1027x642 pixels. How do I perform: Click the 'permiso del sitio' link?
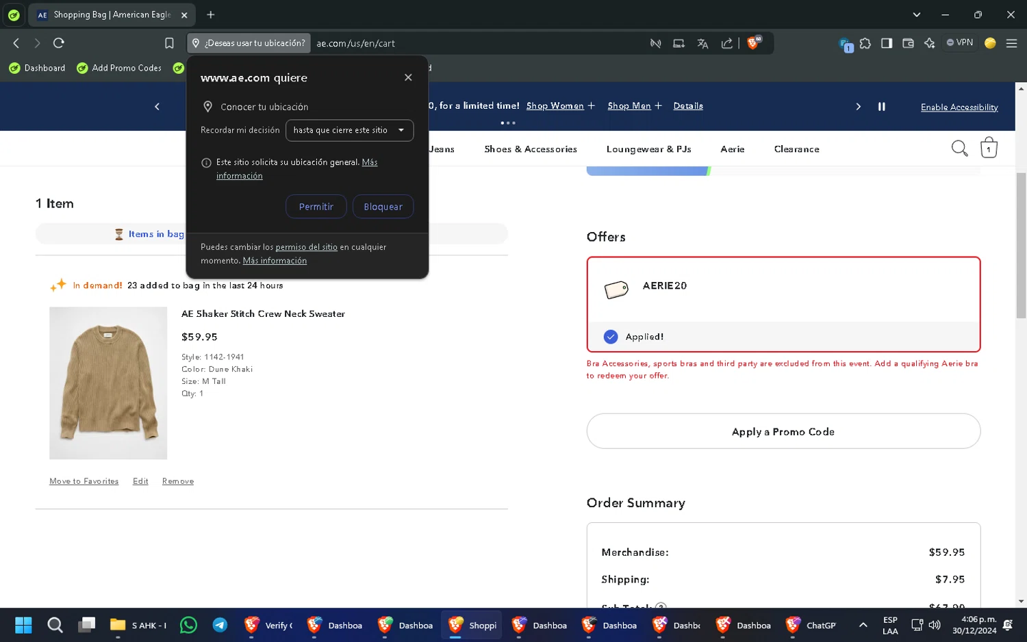pyautogui.click(x=306, y=247)
